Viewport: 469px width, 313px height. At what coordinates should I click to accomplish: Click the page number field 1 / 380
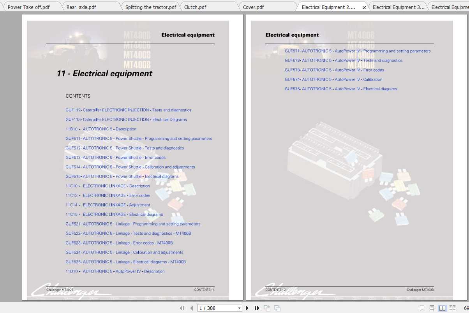pyautogui.click(x=217, y=308)
